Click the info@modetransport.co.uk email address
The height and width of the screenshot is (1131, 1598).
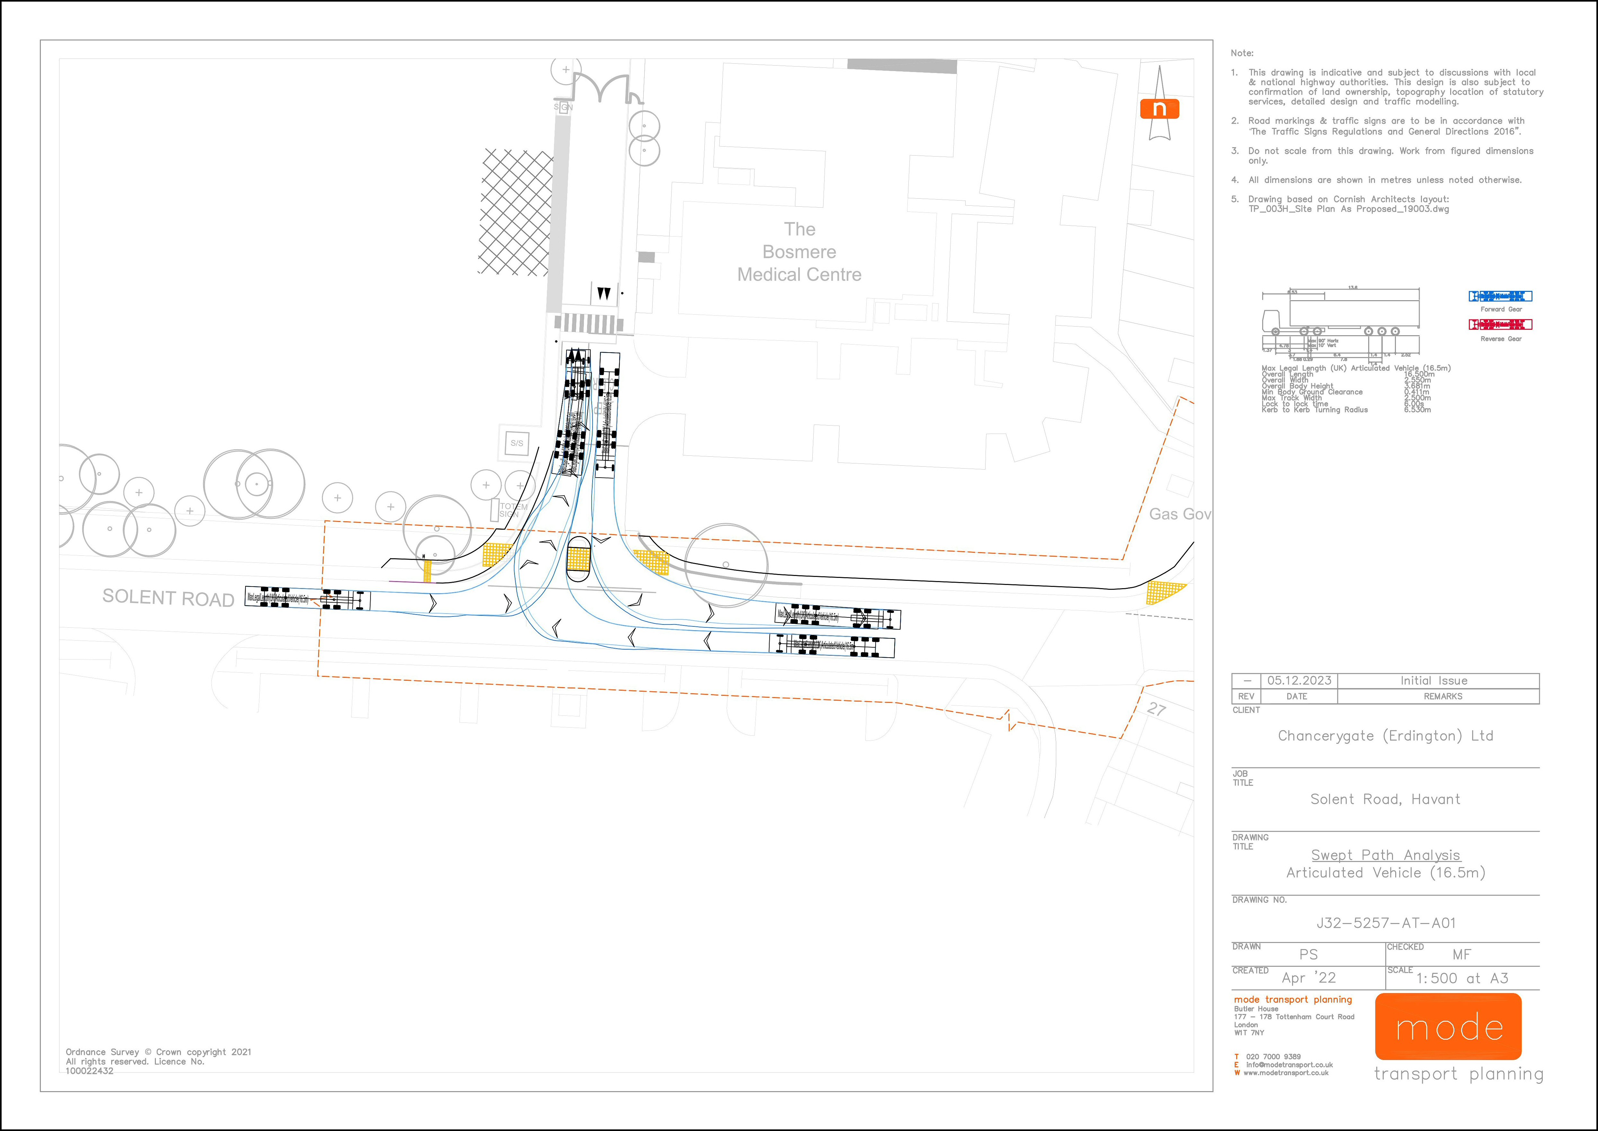coord(1289,1065)
